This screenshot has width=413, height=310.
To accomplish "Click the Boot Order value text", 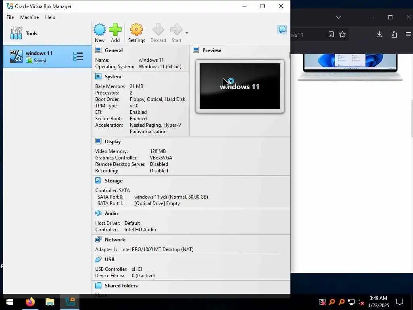I will click(158, 99).
